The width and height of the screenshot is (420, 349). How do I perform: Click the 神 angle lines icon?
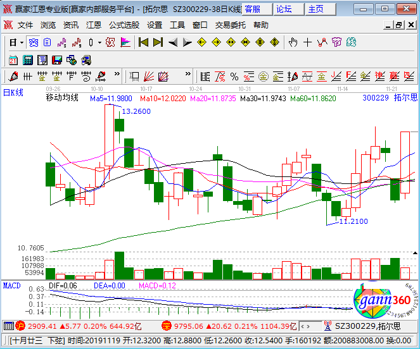(x=380, y=77)
